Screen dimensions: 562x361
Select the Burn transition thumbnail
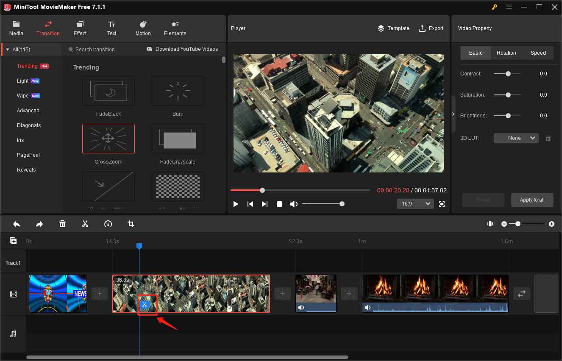178,91
